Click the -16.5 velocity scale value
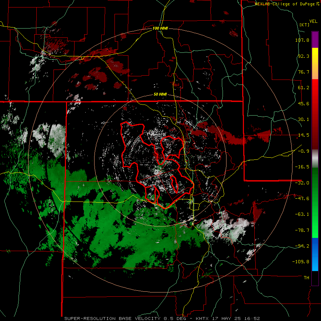321x321 pixels. pyautogui.click(x=302, y=167)
